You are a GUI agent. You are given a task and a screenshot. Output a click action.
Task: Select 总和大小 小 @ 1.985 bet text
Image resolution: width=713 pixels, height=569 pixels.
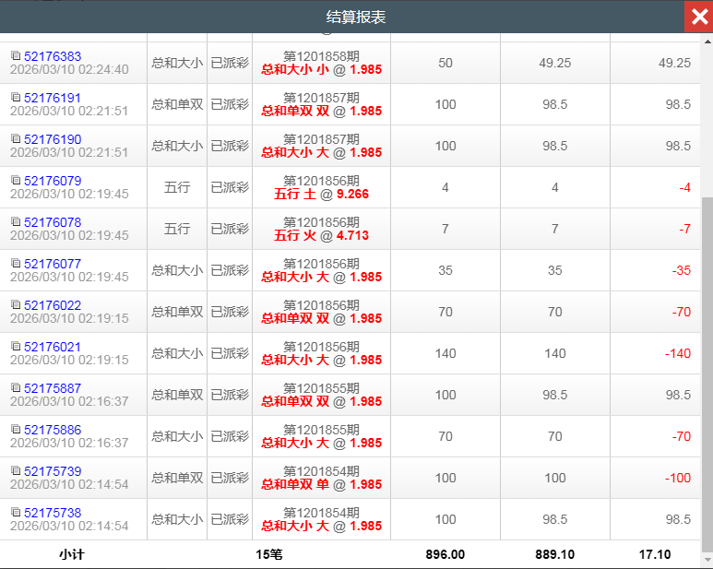click(x=321, y=69)
